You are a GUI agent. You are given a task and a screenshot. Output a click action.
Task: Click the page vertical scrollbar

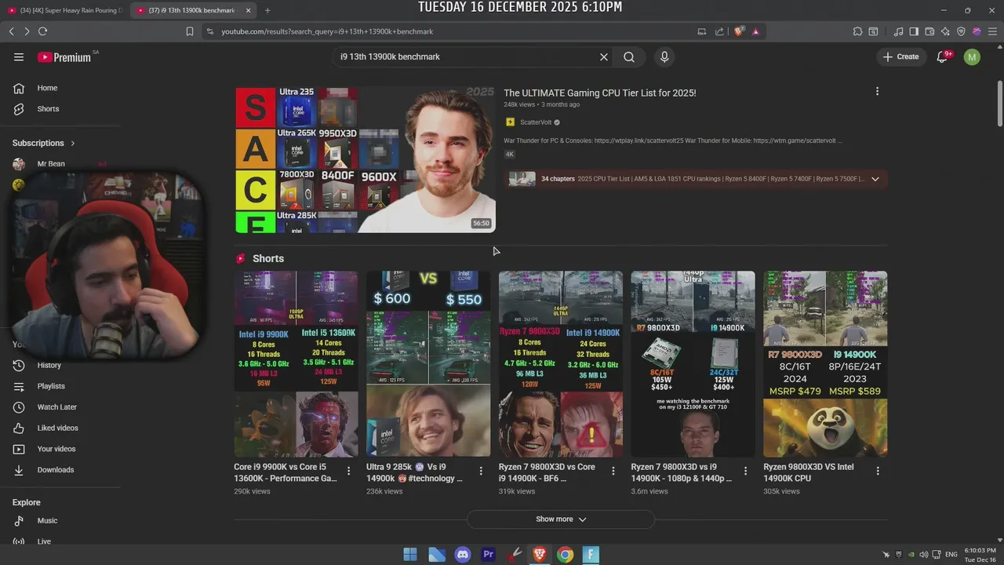999,102
